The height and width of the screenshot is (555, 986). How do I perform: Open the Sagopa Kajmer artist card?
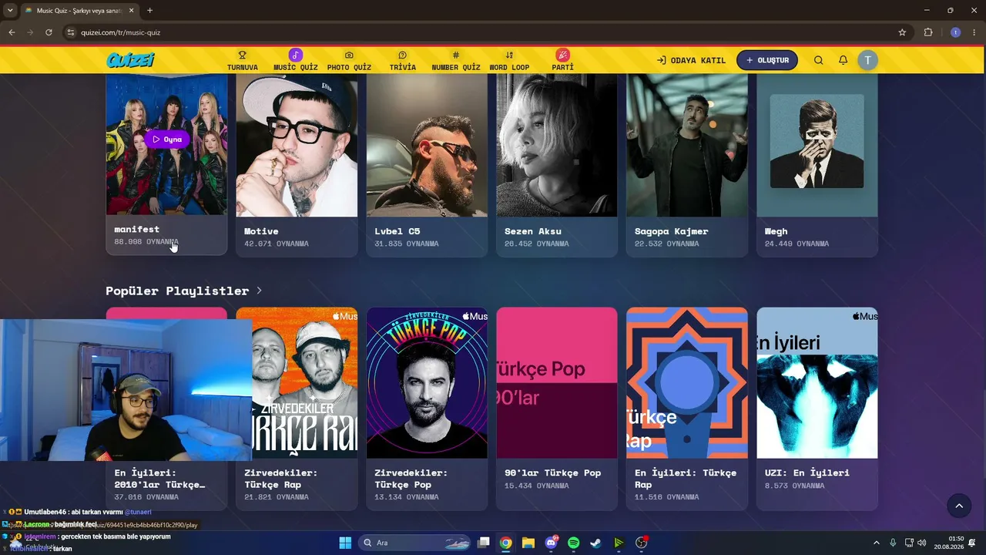[687, 165]
